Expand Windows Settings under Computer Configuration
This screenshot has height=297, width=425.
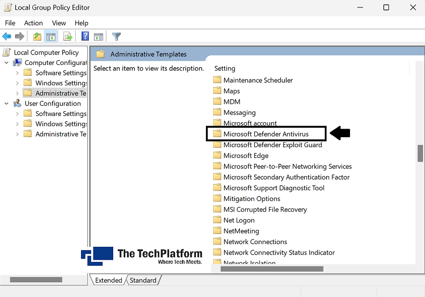[17, 83]
